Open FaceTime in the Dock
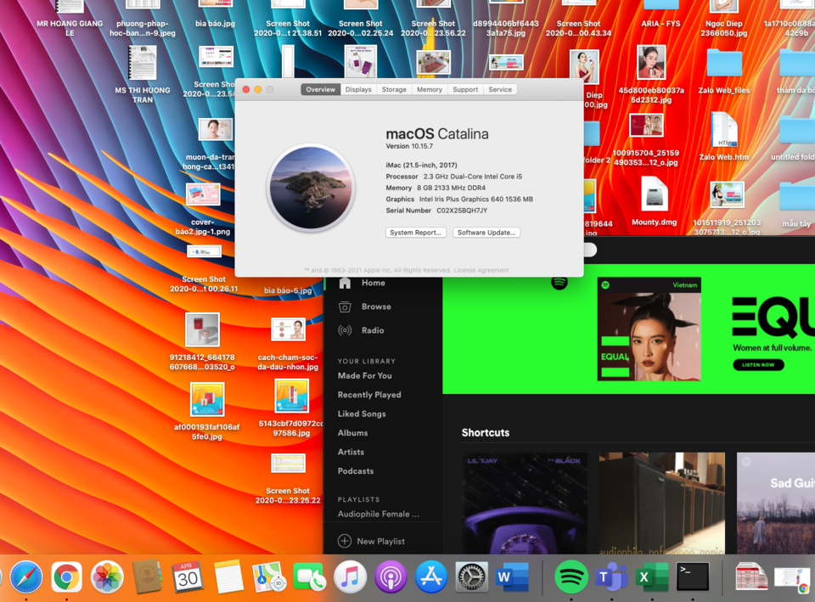The width and height of the screenshot is (815, 602). pos(309,577)
